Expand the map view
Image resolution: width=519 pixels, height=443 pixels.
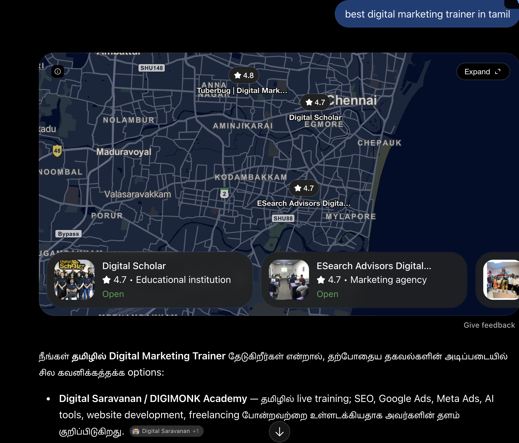point(483,72)
